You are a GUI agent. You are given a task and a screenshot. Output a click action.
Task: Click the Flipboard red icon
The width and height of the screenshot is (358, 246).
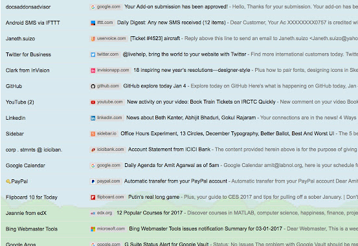point(93,197)
